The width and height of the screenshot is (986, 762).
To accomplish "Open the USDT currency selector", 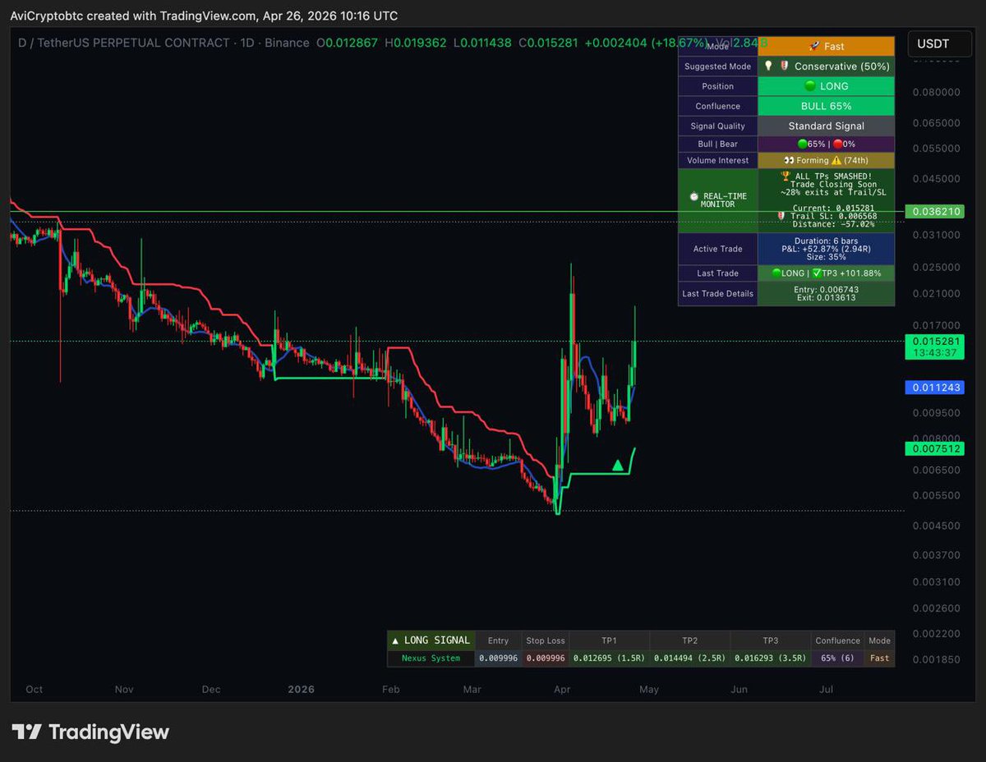I will (939, 44).
